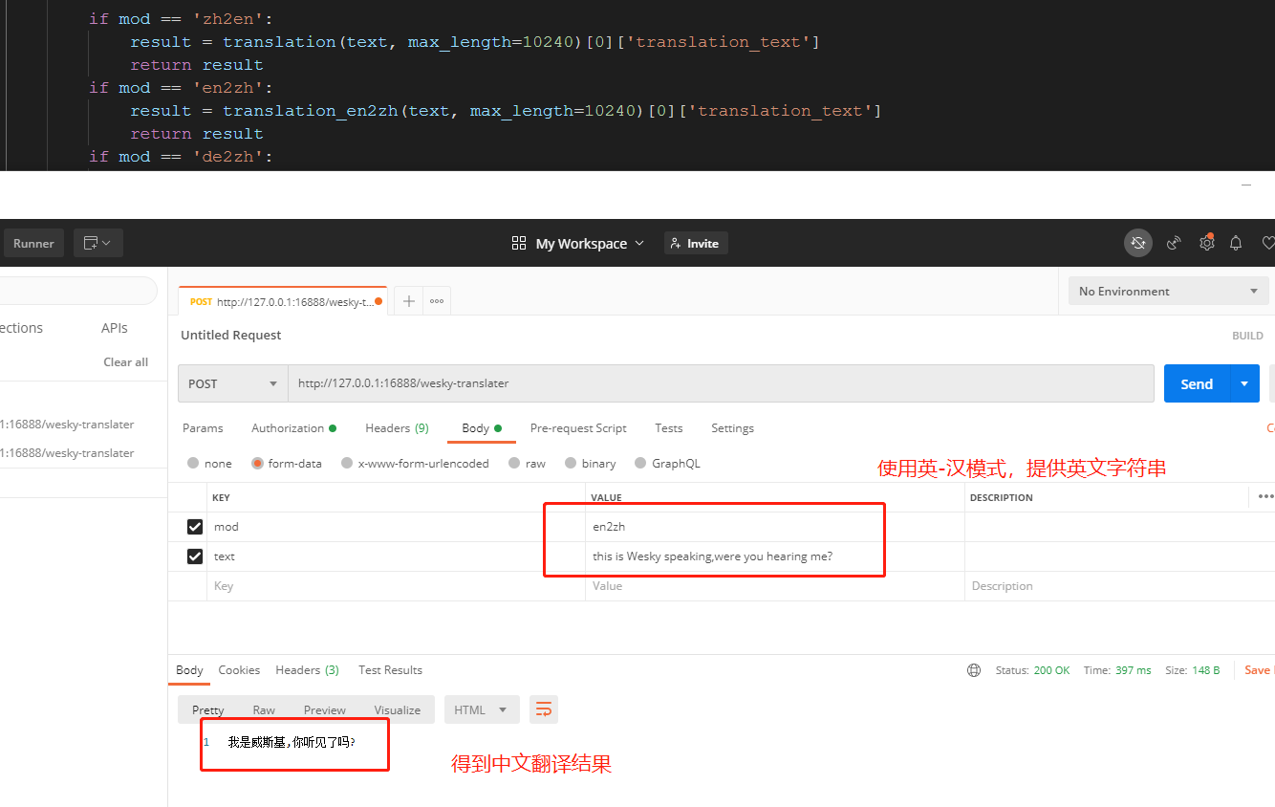This screenshot has height=807, width=1275.
Task: Open the new window dropdown icon
Action: pyautogui.click(x=97, y=243)
